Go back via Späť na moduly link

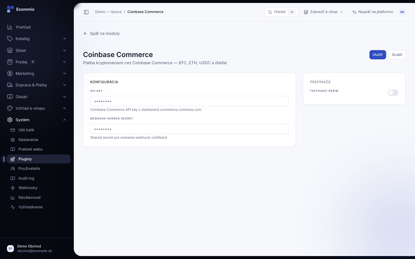pos(101,33)
